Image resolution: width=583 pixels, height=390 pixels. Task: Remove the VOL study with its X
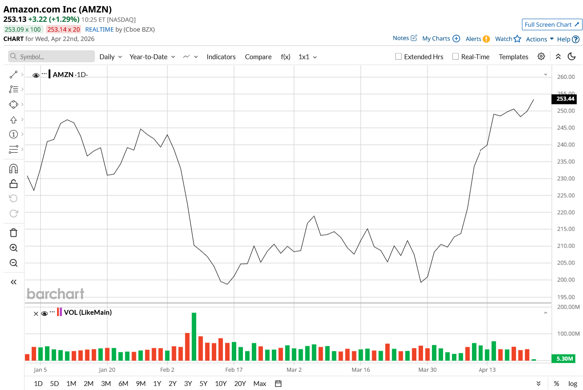click(36, 313)
